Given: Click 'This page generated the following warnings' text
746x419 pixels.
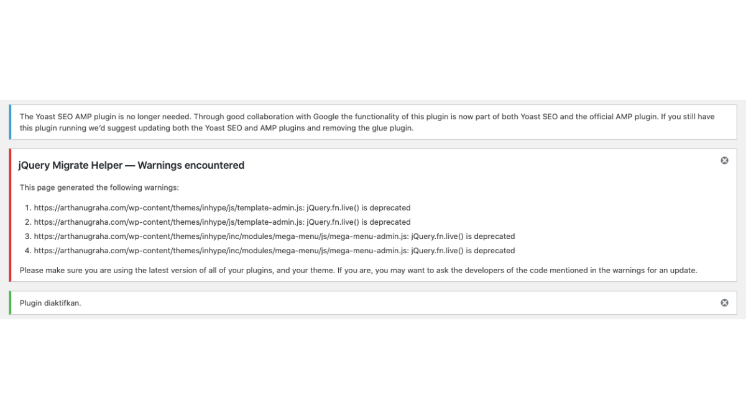Looking at the screenshot, I should tap(99, 187).
